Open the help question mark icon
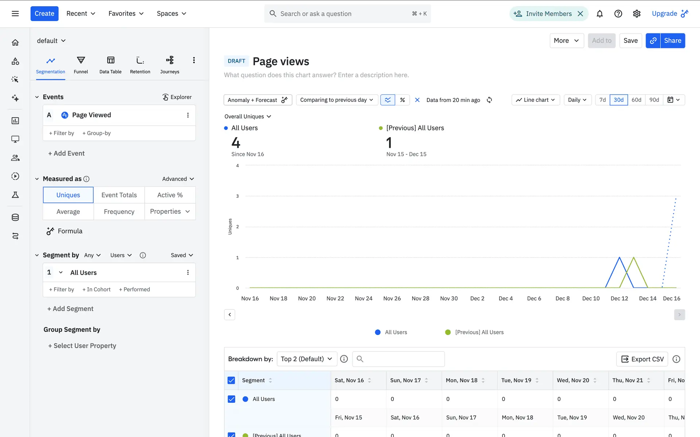 [x=618, y=14]
